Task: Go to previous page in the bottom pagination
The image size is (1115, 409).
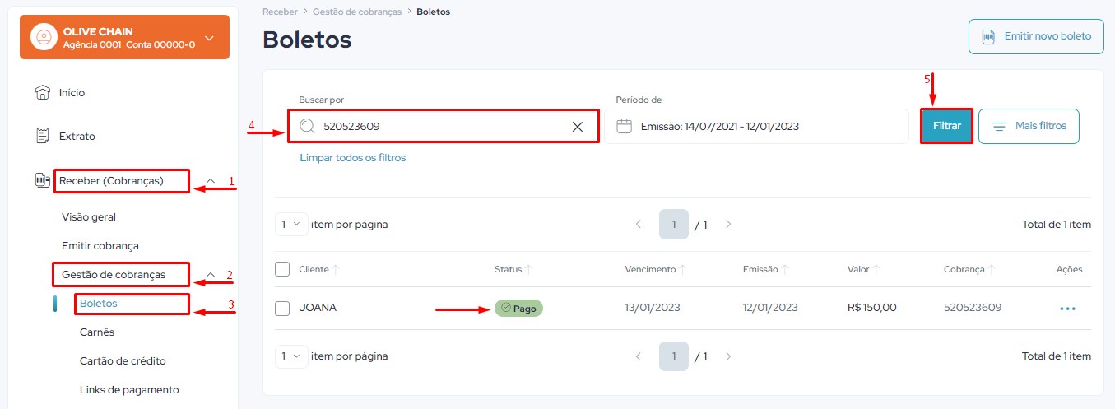Action: [x=638, y=356]
